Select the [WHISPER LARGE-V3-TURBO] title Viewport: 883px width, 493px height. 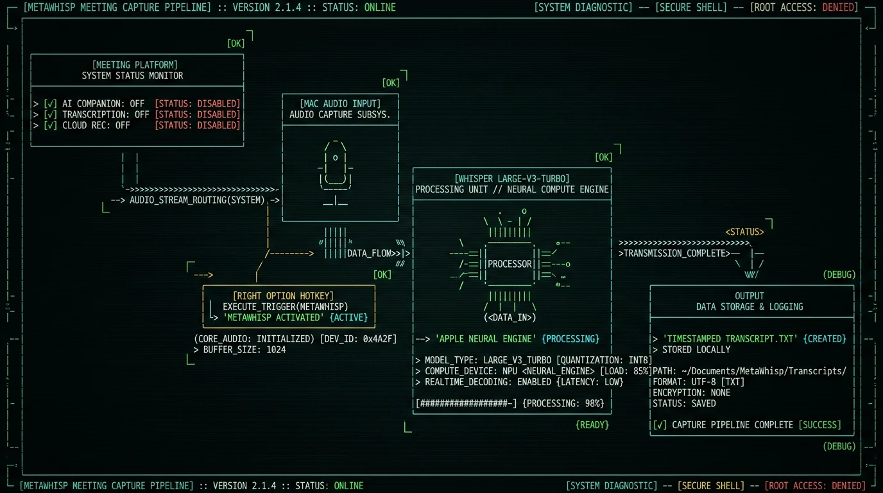(x=512, y=178)
